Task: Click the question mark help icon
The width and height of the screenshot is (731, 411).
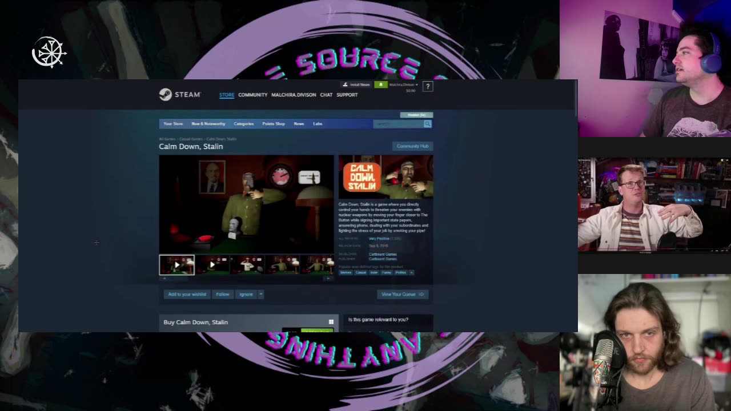Action: pyautogui.click(x=428, y=86)
